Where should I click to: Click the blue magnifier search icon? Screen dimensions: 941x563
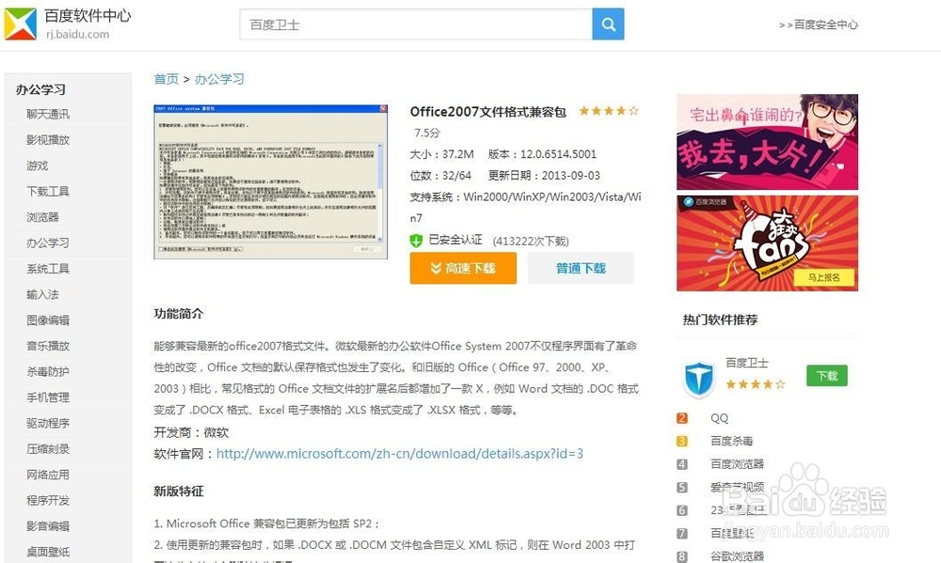click(608, 23)
